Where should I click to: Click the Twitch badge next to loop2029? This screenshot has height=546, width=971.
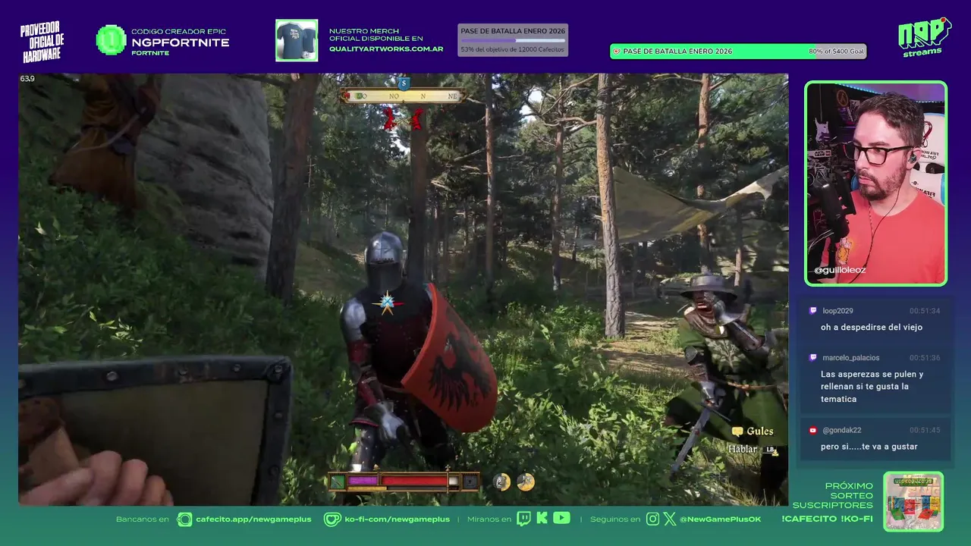tap(813, 311)
